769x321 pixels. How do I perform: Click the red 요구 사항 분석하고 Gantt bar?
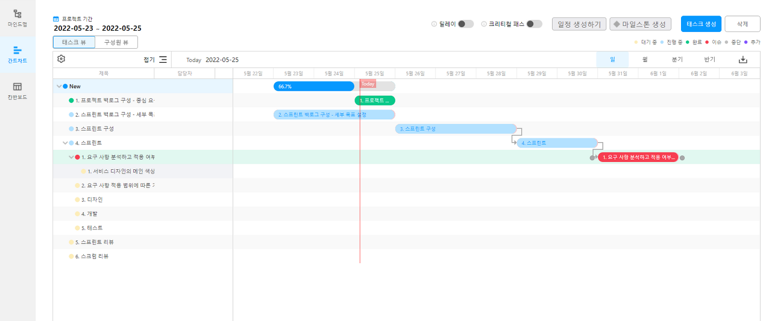[638, 157]
